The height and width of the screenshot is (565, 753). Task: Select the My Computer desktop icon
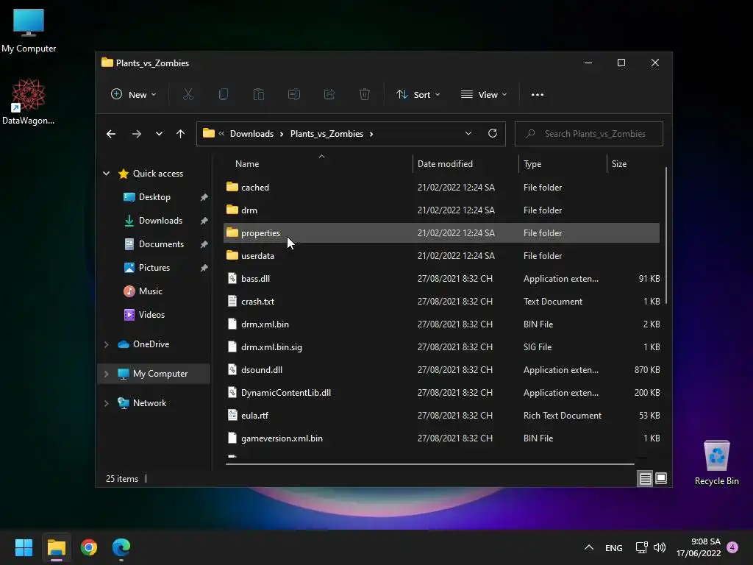pos(29,30)
